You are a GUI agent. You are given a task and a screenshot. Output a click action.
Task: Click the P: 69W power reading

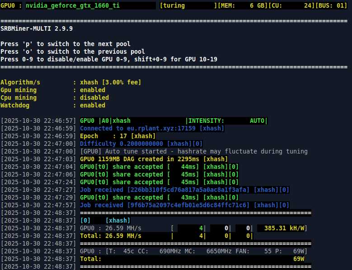pyautogui.click(x=290, y=251)
